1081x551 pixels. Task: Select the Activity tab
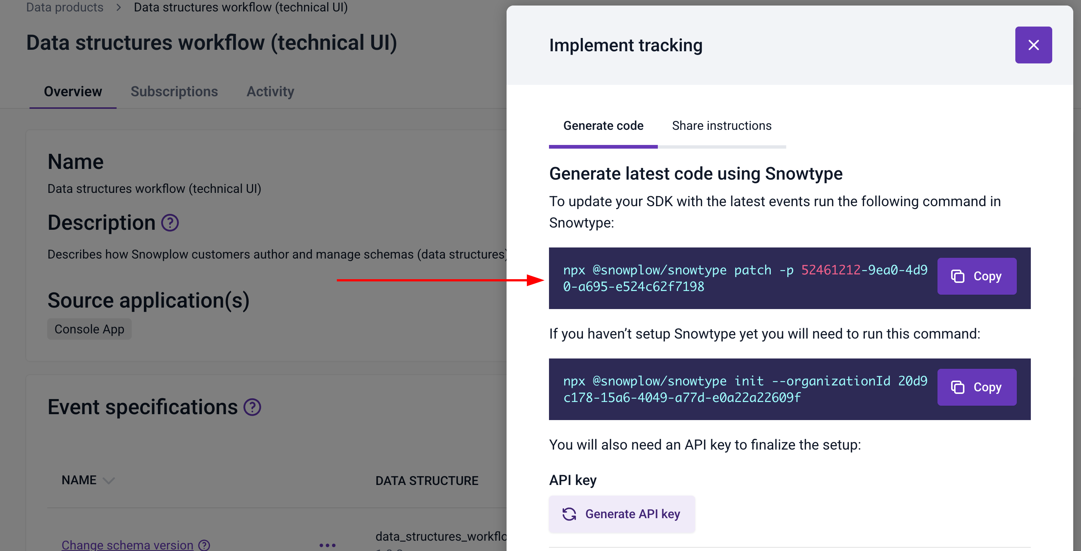270,91
